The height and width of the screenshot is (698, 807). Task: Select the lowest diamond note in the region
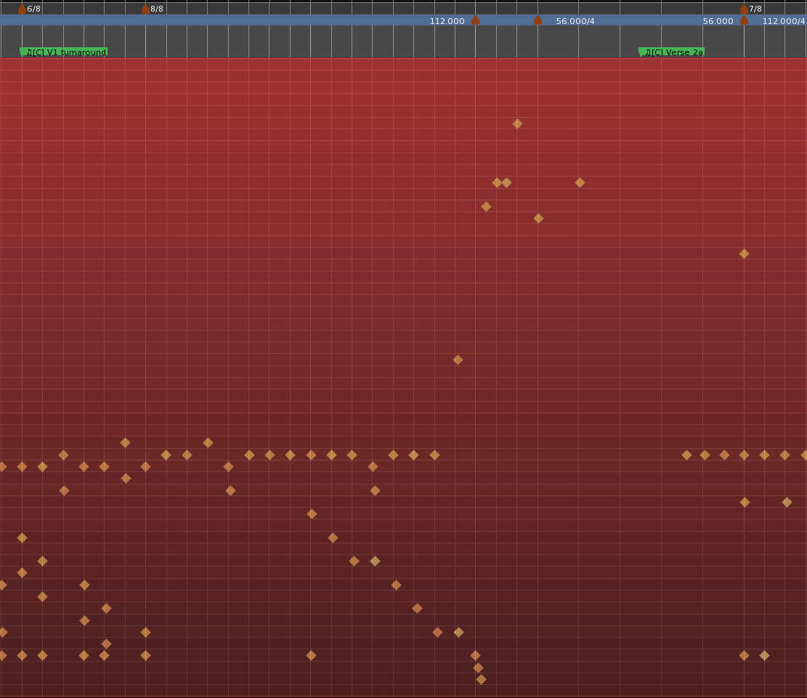pos(481,680)
